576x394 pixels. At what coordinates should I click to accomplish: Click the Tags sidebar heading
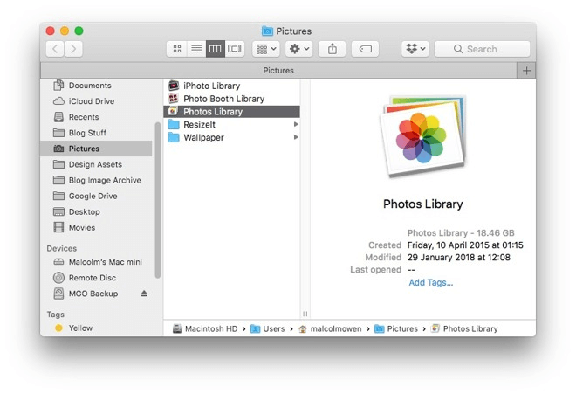(56, 315)
